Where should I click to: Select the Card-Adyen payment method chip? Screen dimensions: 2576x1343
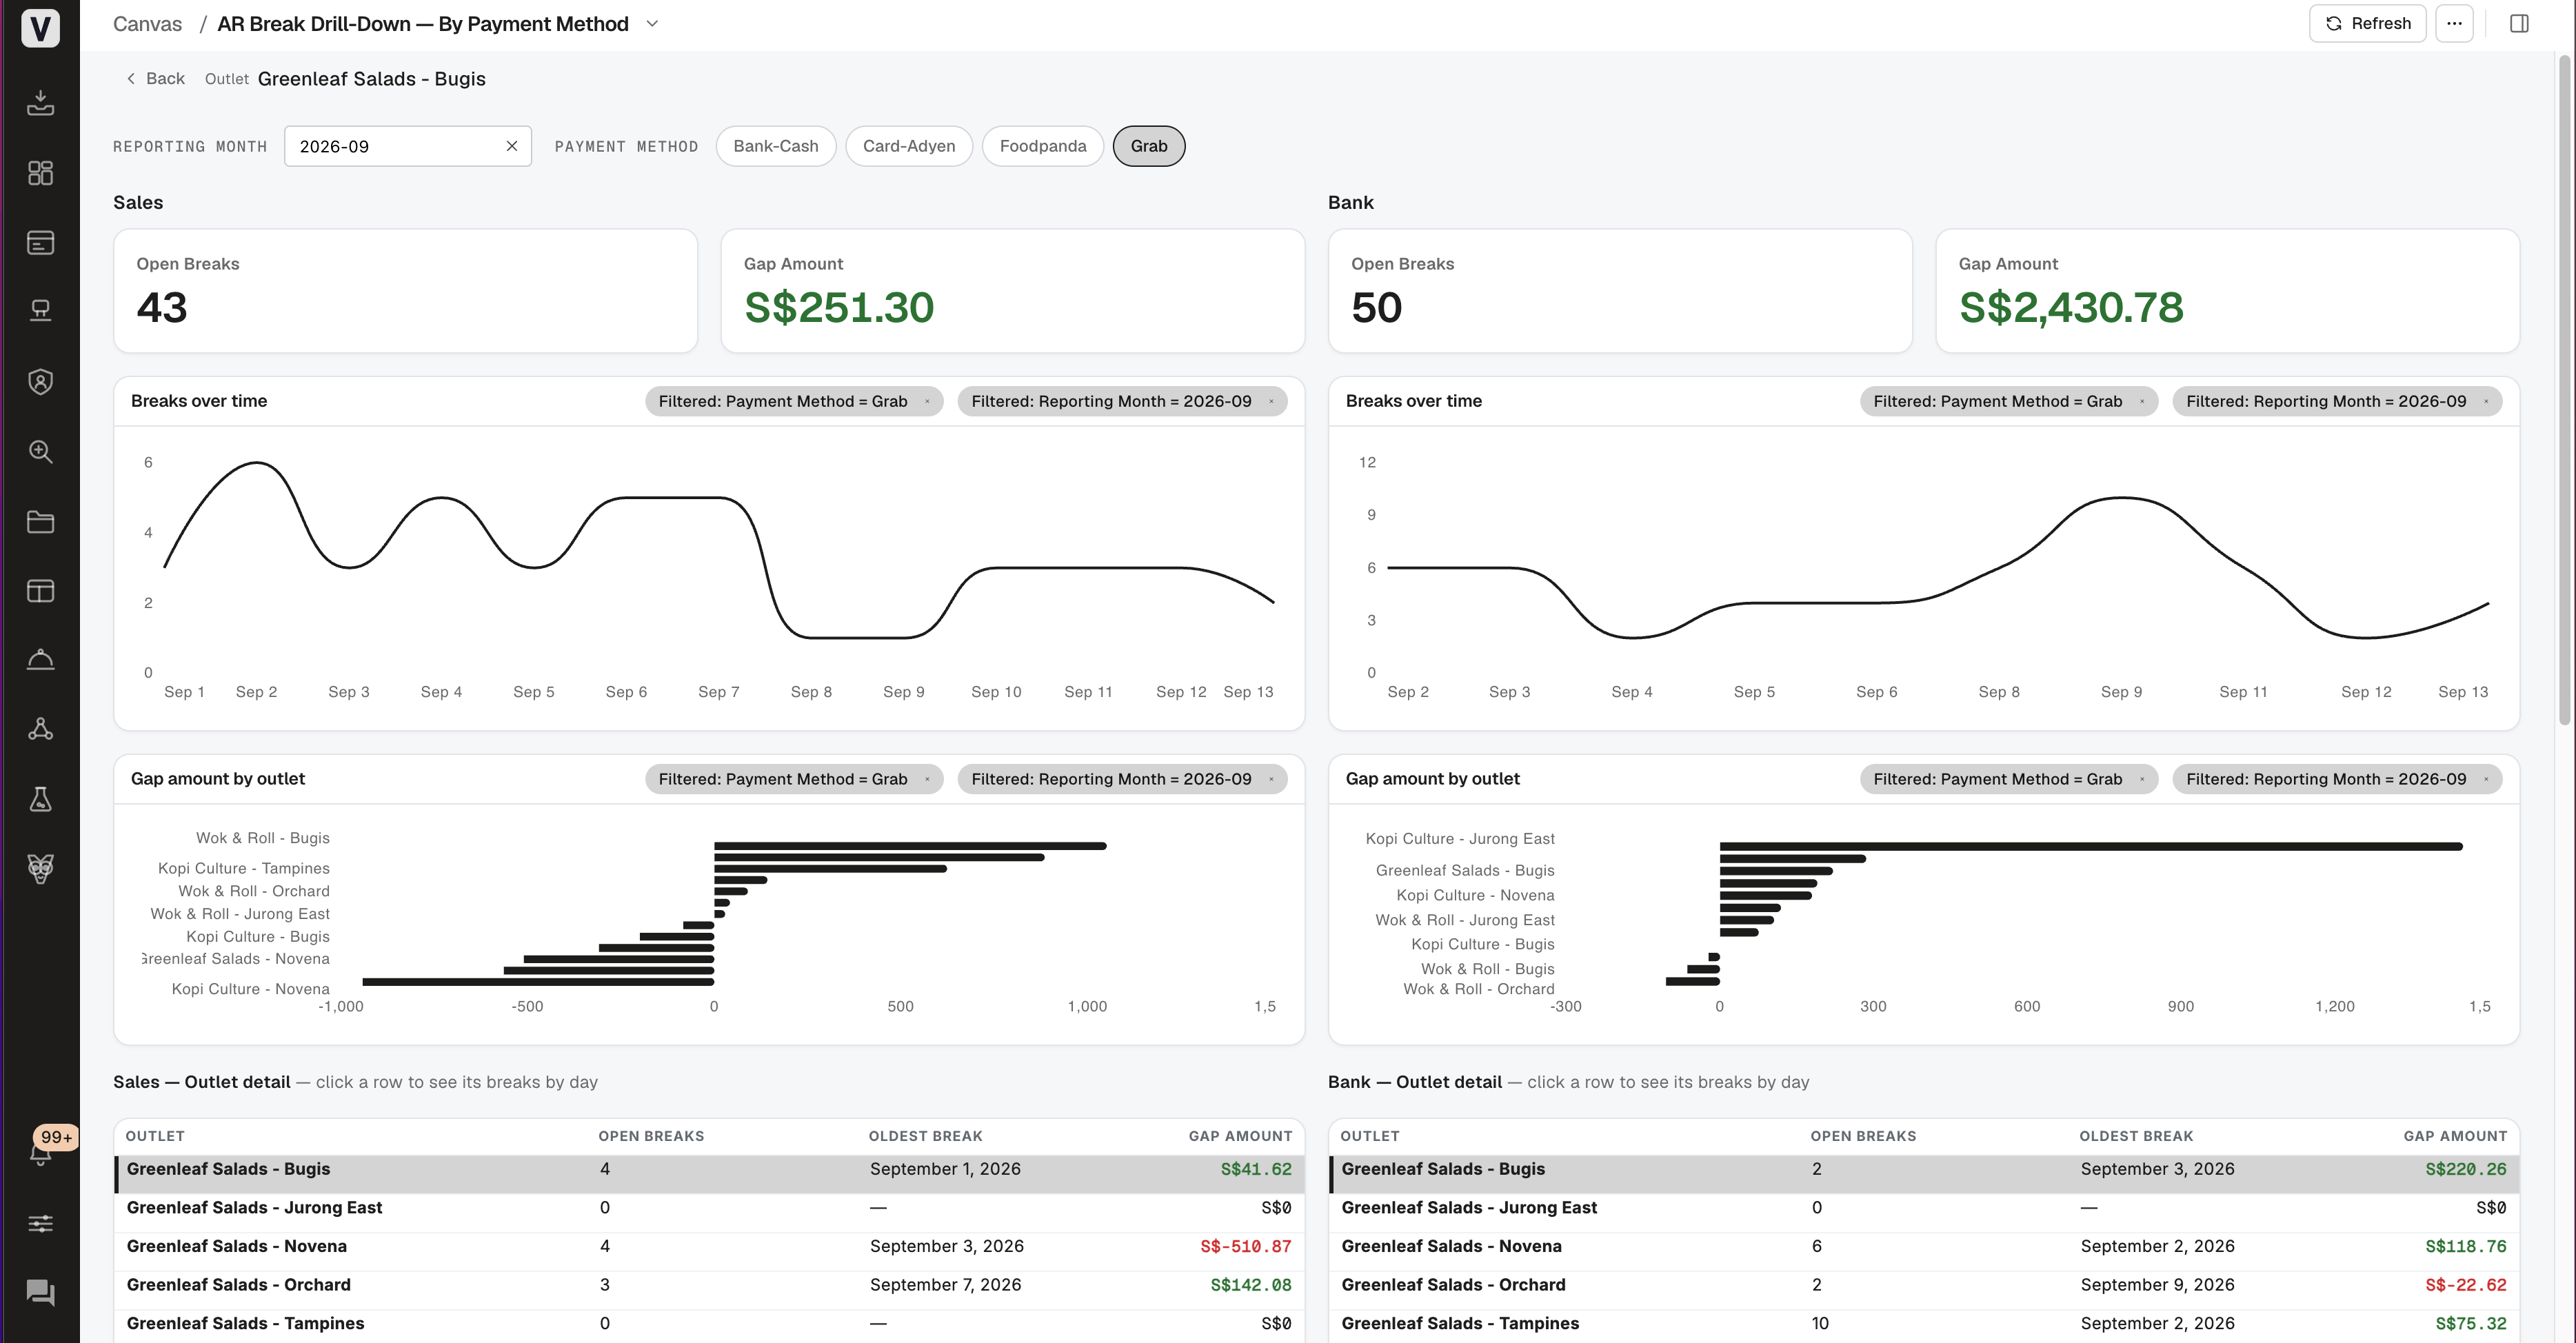coord(908,146)
